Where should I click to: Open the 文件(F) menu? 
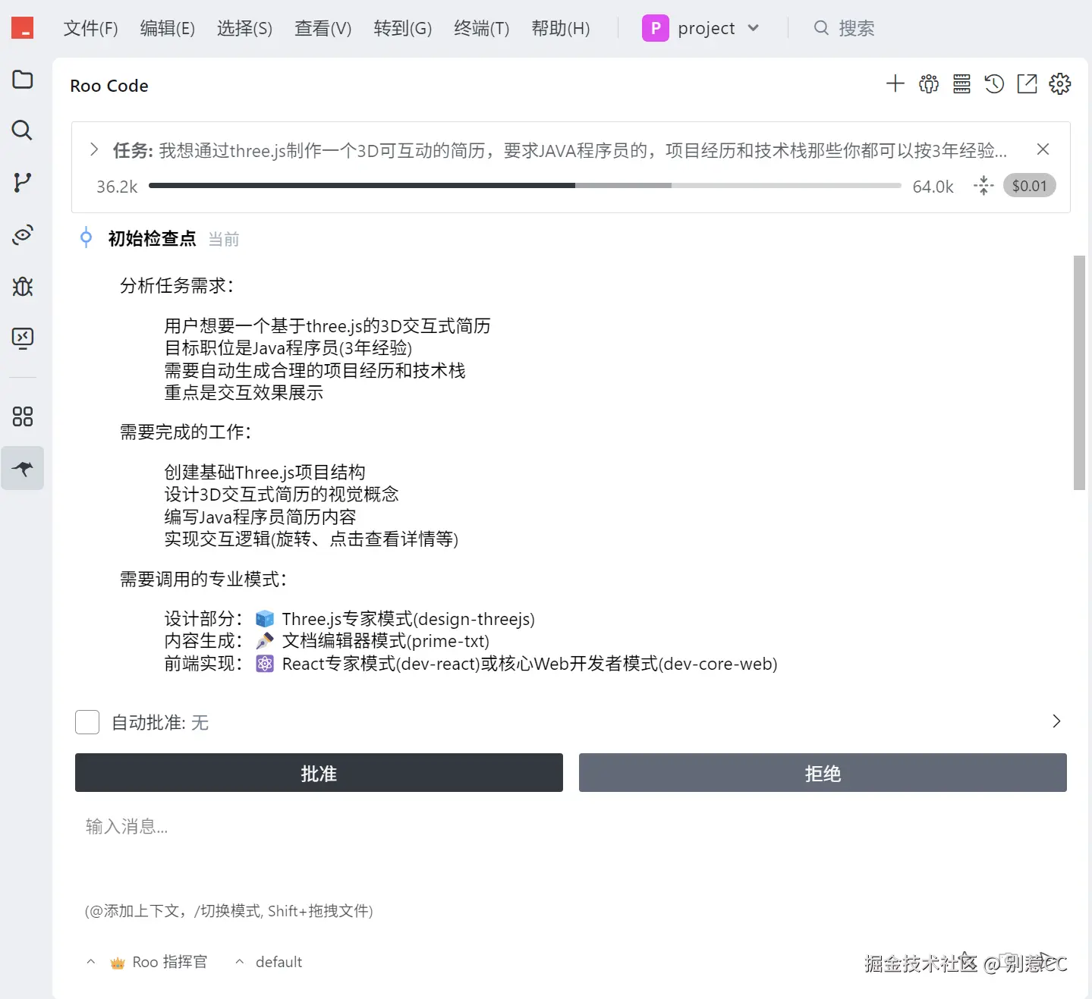point(91,28)
